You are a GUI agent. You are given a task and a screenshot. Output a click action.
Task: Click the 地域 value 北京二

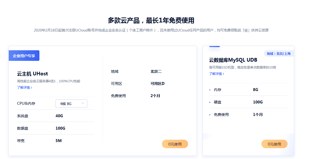click(156, 72)
